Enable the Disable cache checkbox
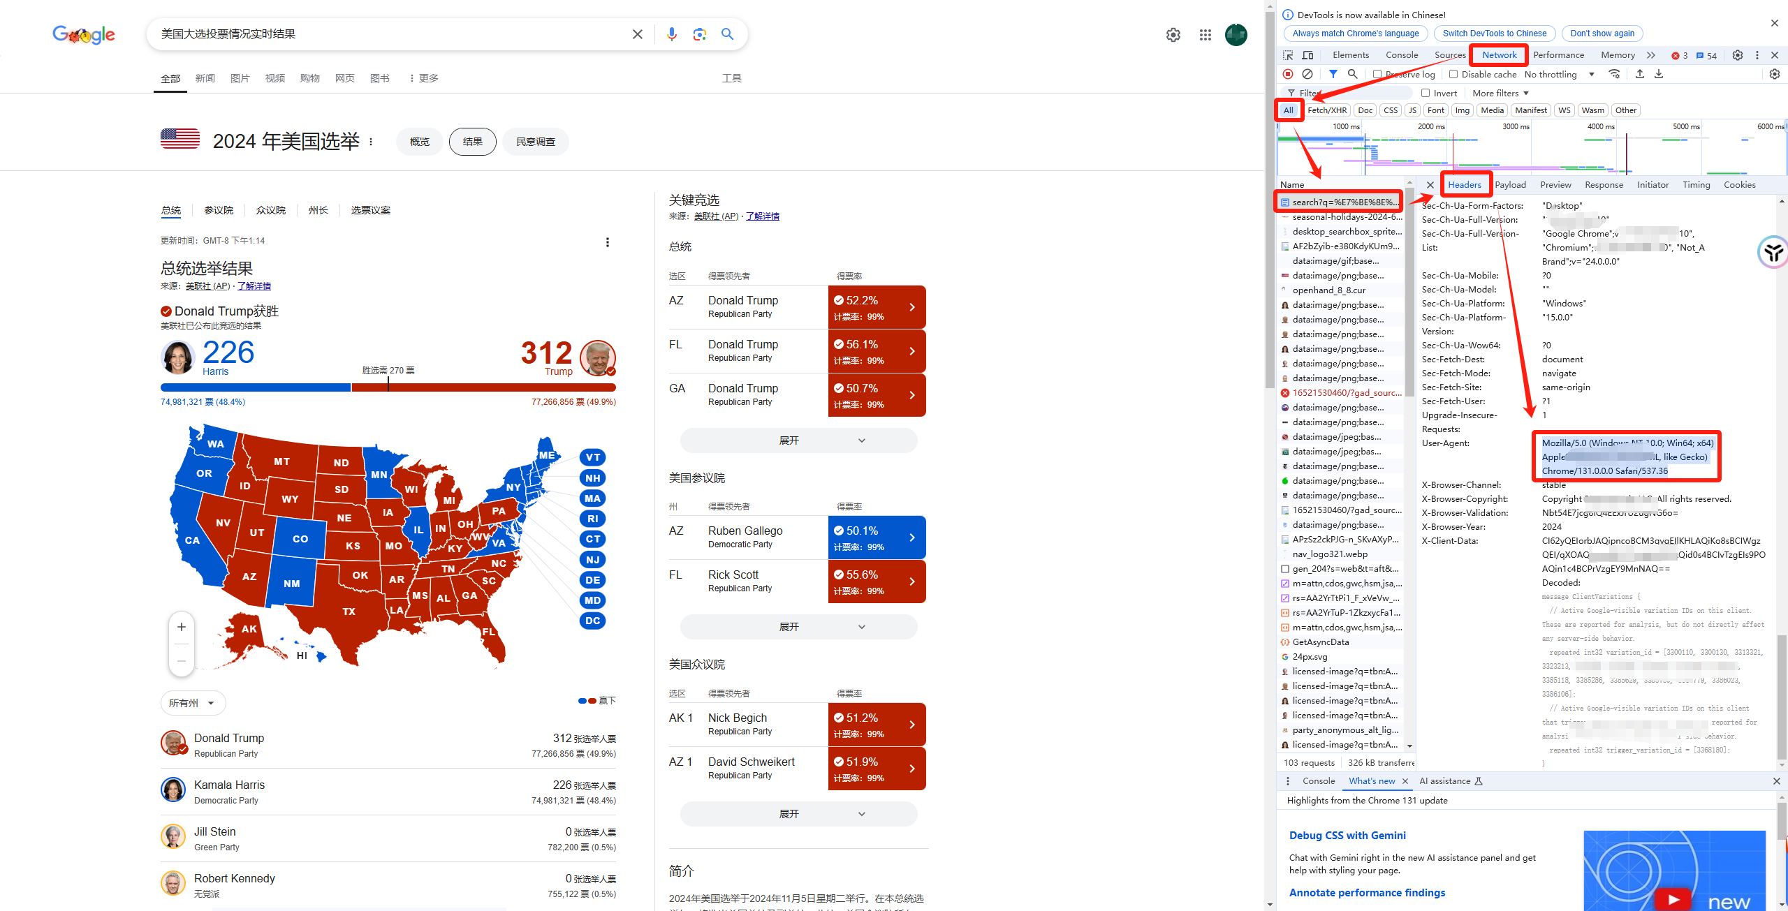 coord(1453,74)
